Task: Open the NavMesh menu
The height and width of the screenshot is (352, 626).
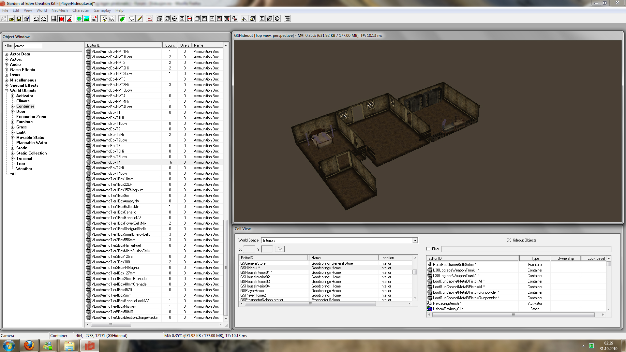Action: coord(59,10)
